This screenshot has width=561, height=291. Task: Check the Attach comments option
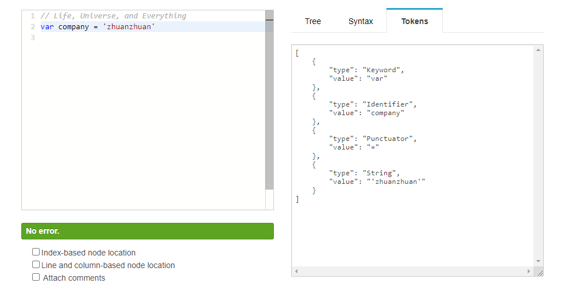click(36, 277)
